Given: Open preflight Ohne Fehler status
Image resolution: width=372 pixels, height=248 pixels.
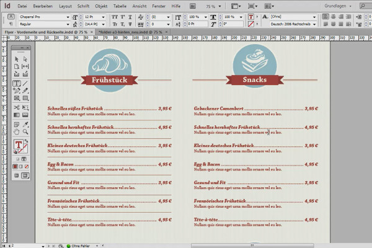Looking at the screenshot, I should 80,246.
